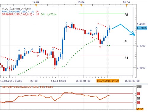Click the FRACTAL Dn legend text
Viewport: 148px width, 112px height.
pos(38,12)
